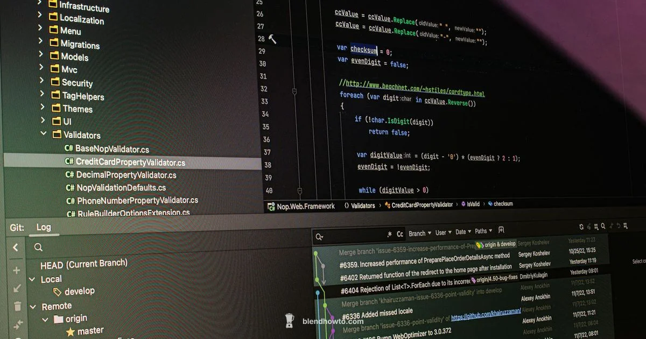Enable match case (Cc) for commit search
Viewport: 646px width, 339px height.
[399, 234]
